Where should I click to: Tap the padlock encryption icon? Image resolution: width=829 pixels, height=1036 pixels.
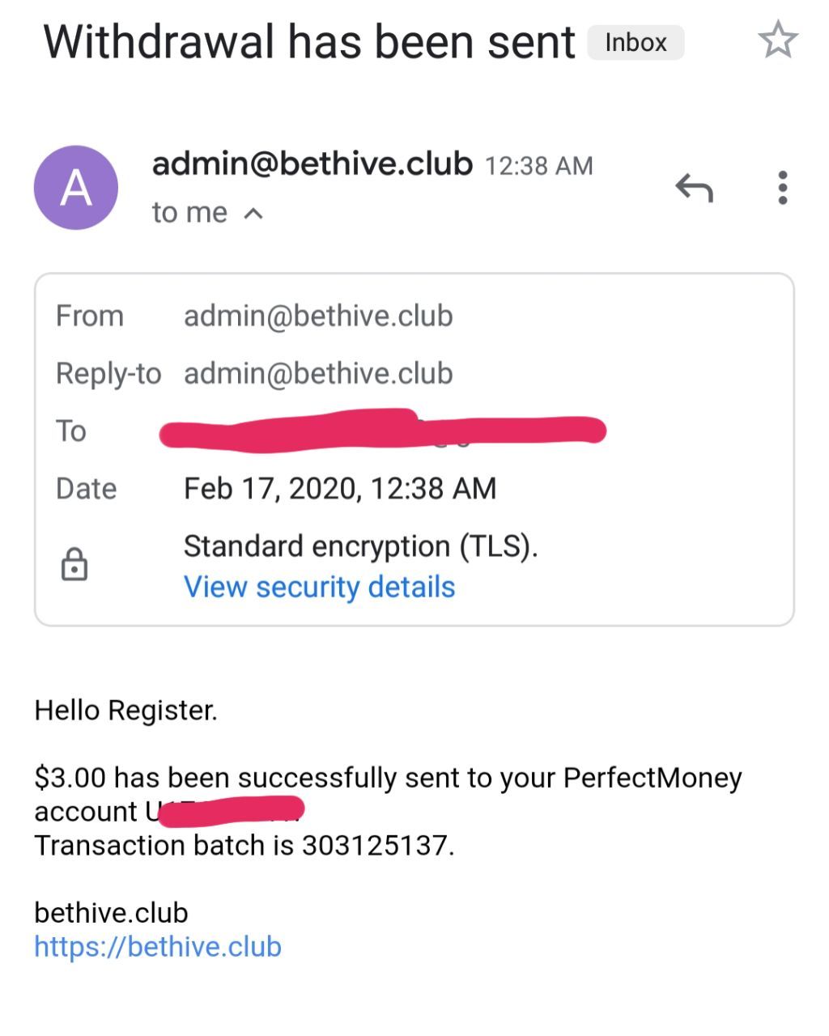pos(74,564)
